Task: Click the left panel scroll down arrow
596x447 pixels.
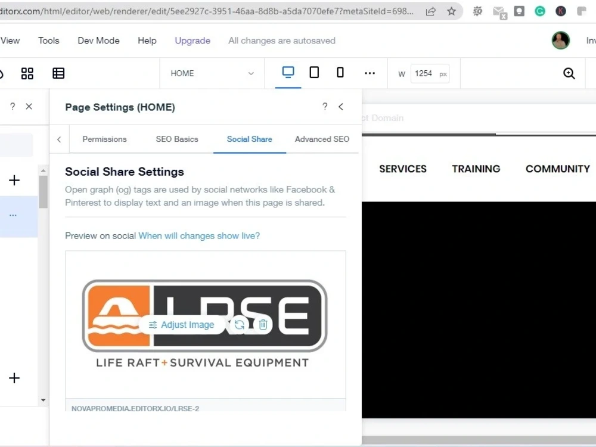Action: tap(43, 400)
